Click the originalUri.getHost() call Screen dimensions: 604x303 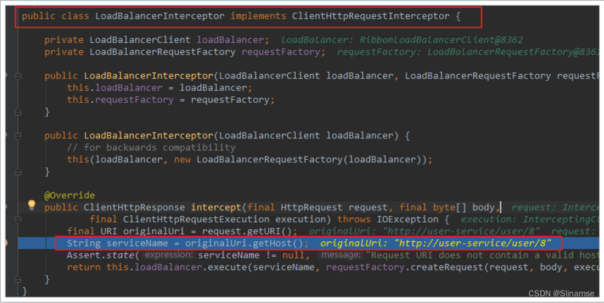[244, 244]
